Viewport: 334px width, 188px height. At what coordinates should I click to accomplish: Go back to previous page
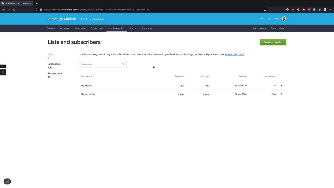(x=4, y=10)
